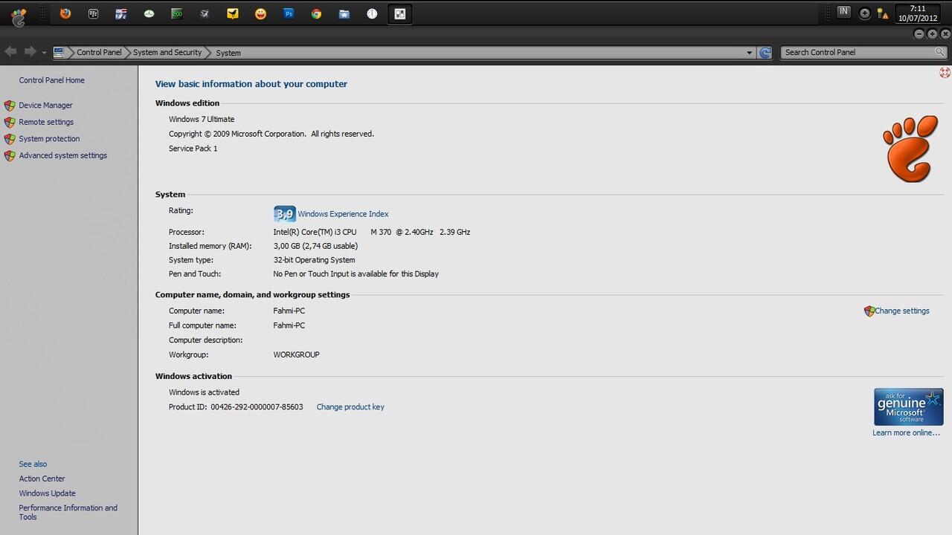
Task: Click the processor Intel Core i3 text
Action: click(x=371, y=233)
